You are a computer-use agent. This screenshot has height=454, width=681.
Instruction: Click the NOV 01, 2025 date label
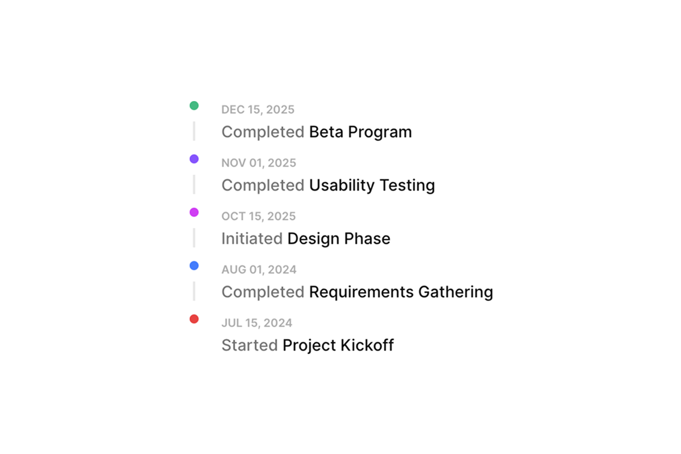point(259,163)
